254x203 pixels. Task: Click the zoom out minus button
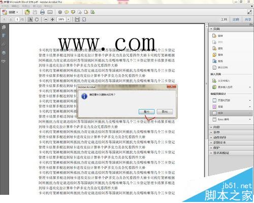(46, 19)
